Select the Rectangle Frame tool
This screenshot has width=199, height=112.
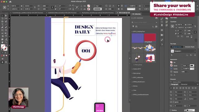(2, 30)
